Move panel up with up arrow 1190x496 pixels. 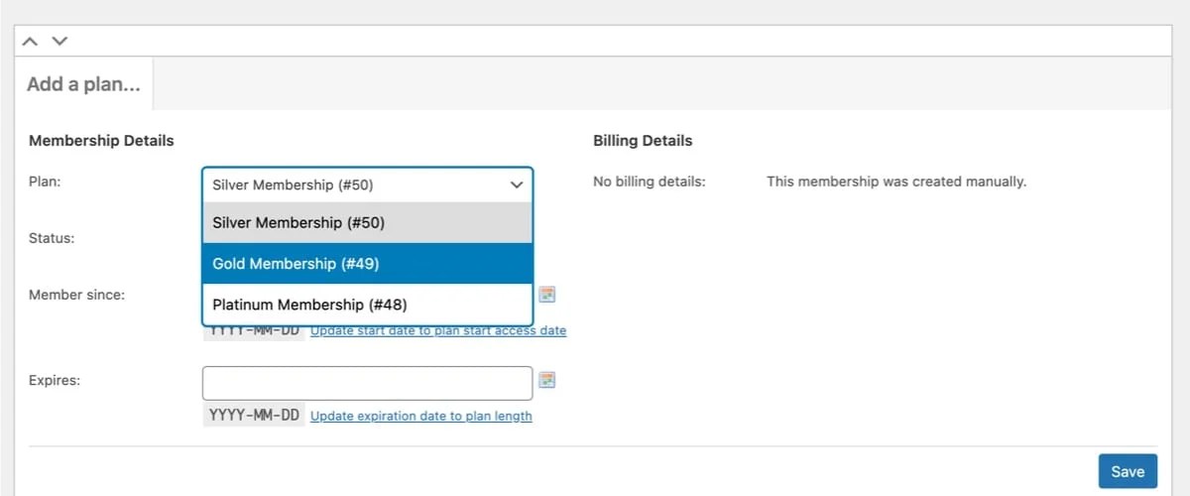(x=30, y=42)
